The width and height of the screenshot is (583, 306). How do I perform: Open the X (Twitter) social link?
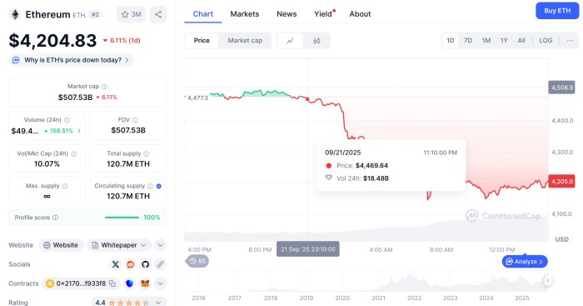pyautogui.click(x=116, y=264)
